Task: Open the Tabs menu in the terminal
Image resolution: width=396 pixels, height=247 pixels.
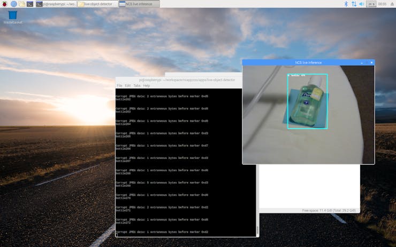Action: tap(137, 85)
